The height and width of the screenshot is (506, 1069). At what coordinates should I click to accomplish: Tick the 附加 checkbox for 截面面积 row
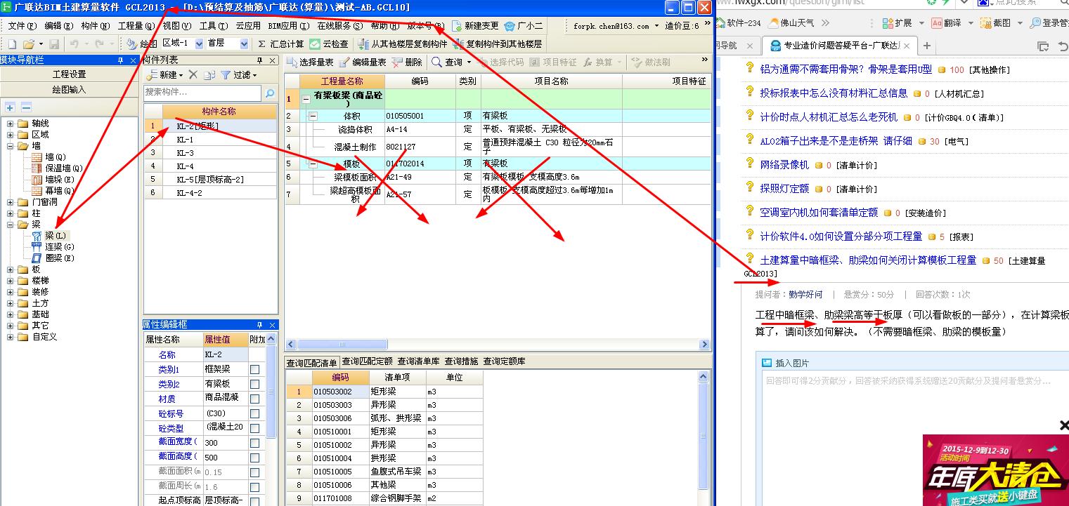254,472
